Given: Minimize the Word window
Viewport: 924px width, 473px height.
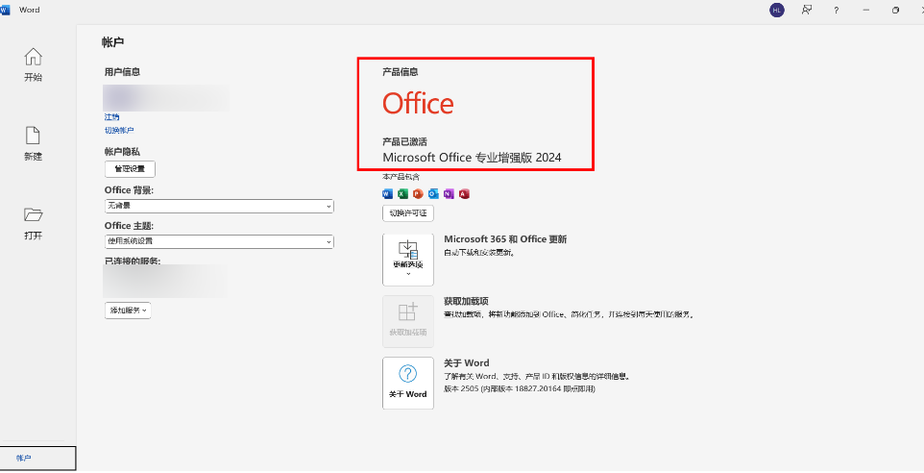Looking at the screenshot, I should click(x=865, y=10).
